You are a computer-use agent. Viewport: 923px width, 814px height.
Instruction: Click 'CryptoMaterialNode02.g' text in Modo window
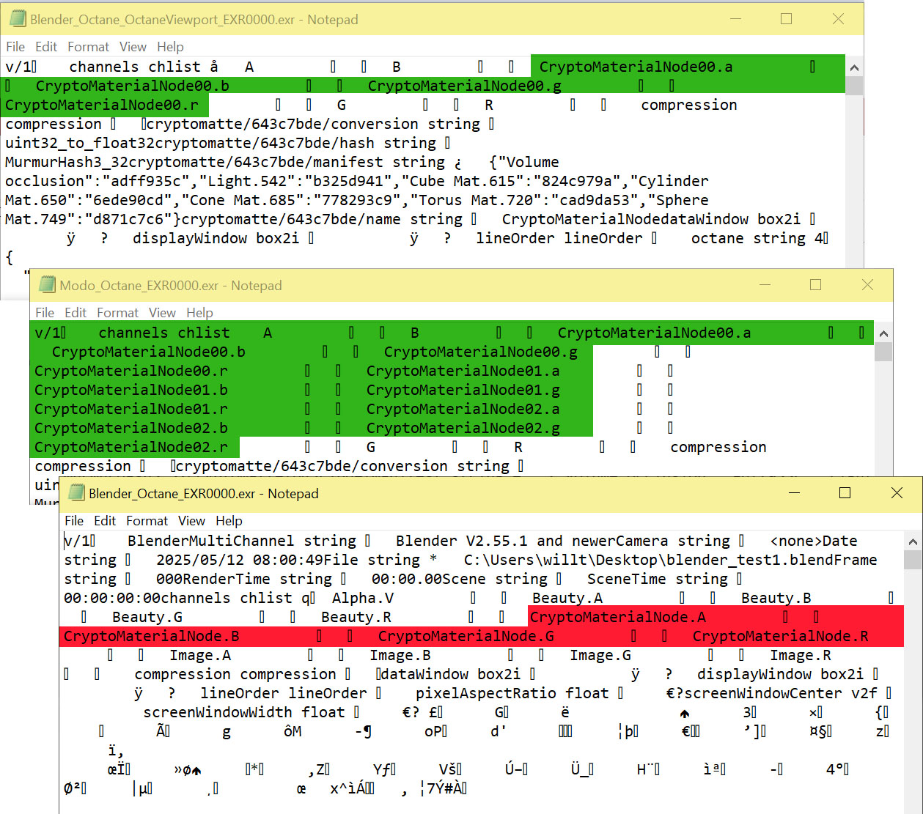click(x=463, y=428)
